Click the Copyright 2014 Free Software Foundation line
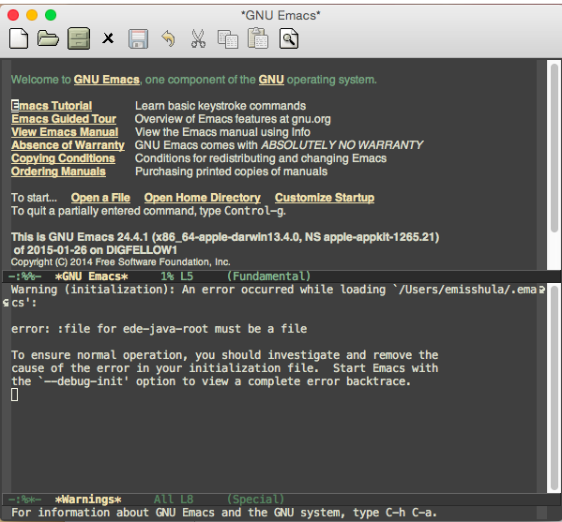Screen dimensions: 562x522 click(121, 262)
